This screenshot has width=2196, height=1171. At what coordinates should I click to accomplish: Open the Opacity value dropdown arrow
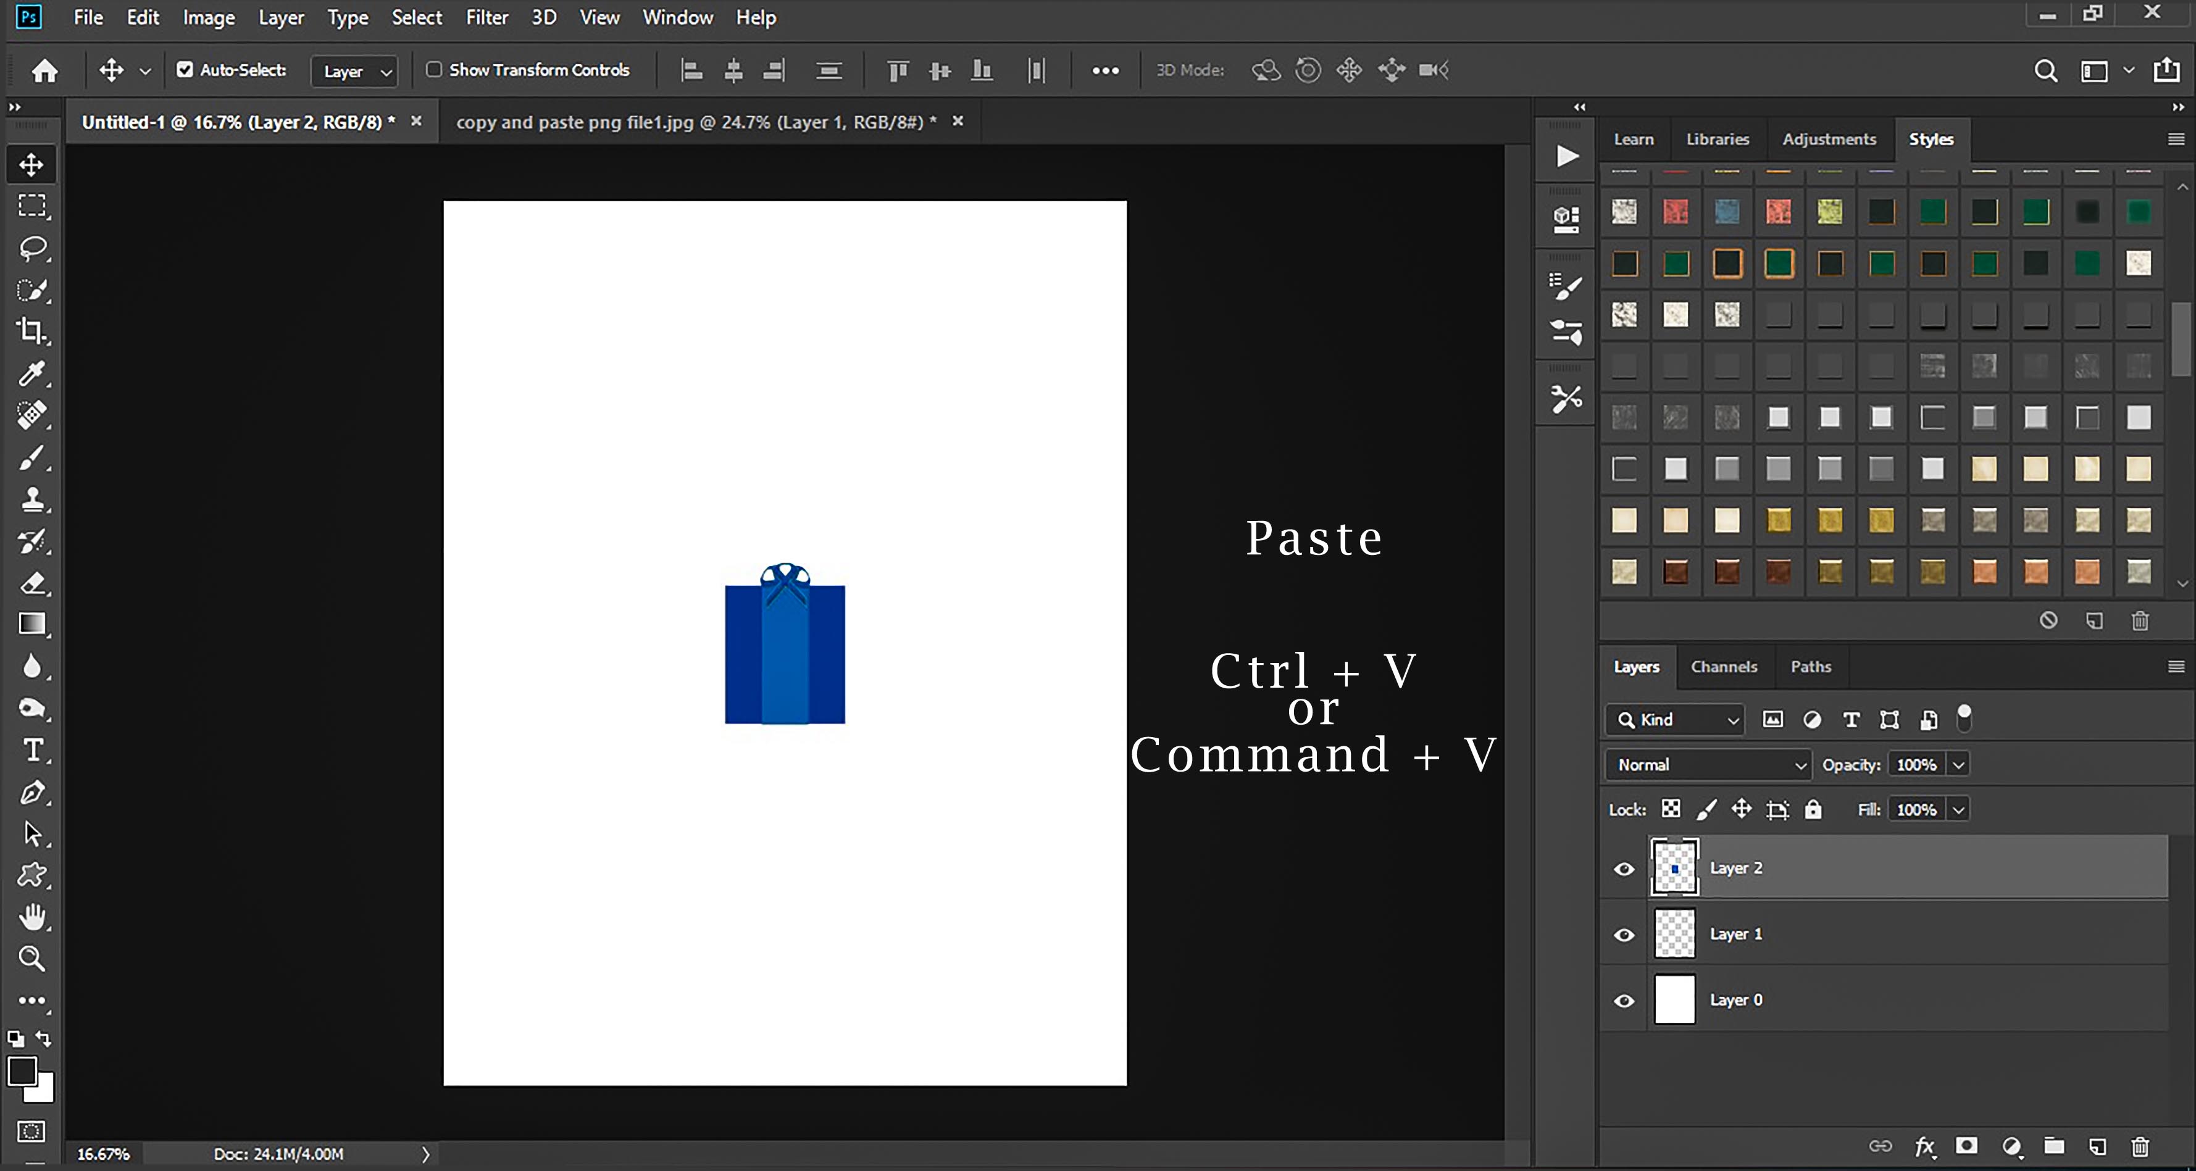(x=1959, y=764)
